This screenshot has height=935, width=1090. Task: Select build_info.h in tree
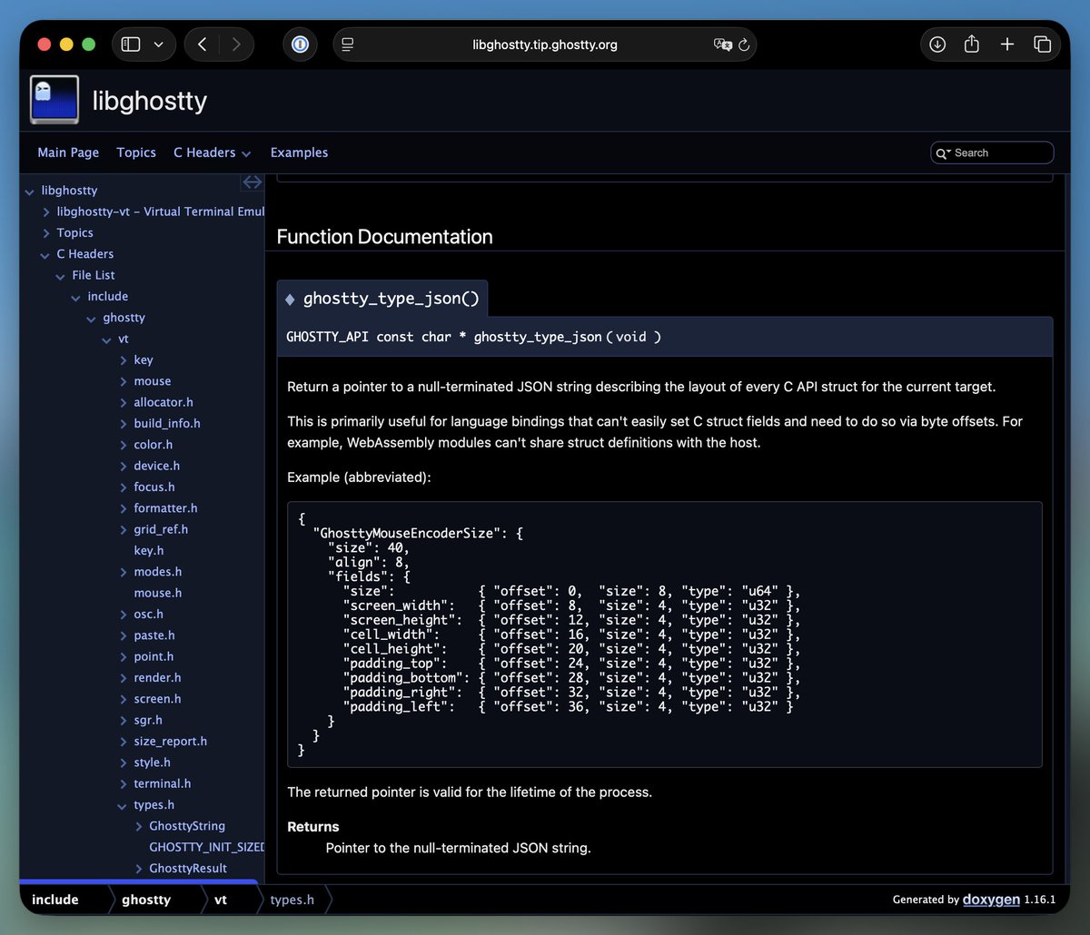click(x=167, y=423)
